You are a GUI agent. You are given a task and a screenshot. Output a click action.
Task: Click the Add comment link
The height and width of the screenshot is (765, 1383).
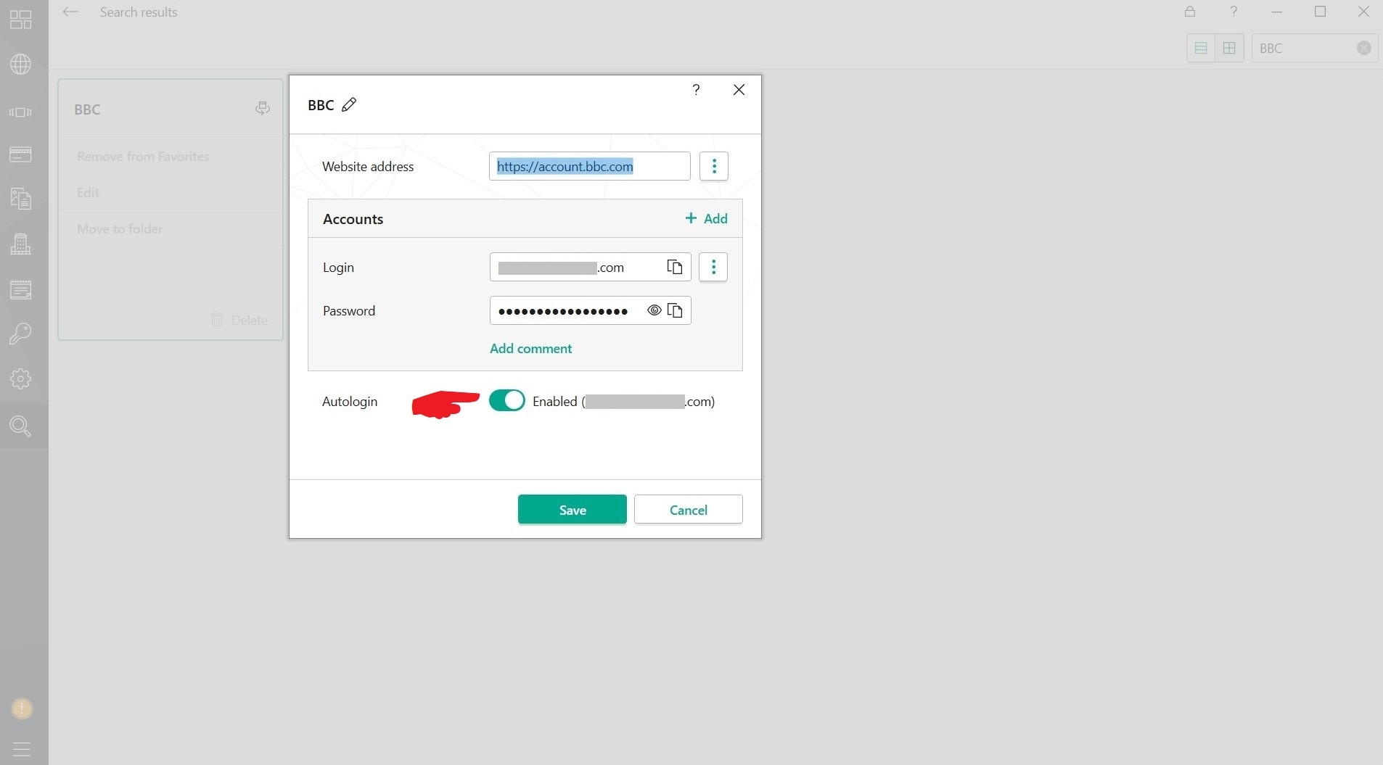tap(530, 348)
